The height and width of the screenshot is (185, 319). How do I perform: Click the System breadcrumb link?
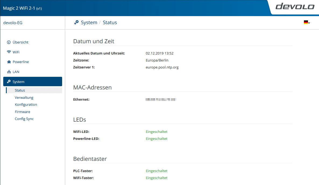click(x=89, y=23)
